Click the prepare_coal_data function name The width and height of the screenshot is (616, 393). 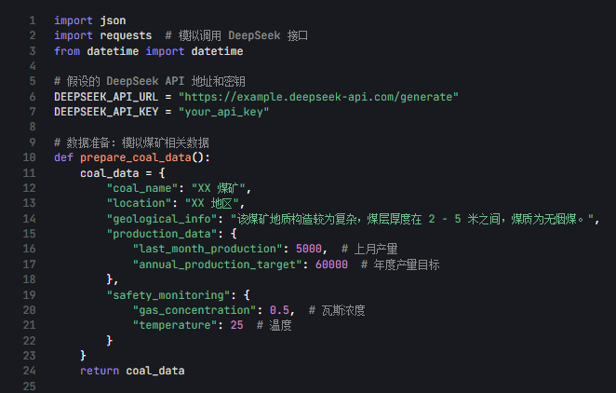(x=136, y=157)
